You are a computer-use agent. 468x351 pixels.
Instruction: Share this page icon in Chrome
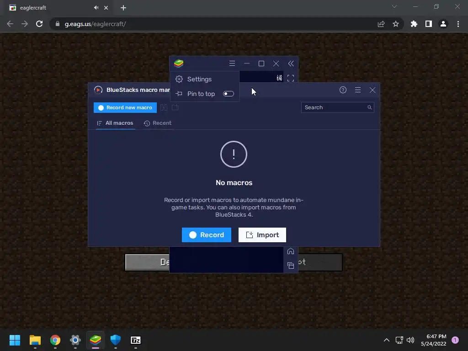coord(381,24)
